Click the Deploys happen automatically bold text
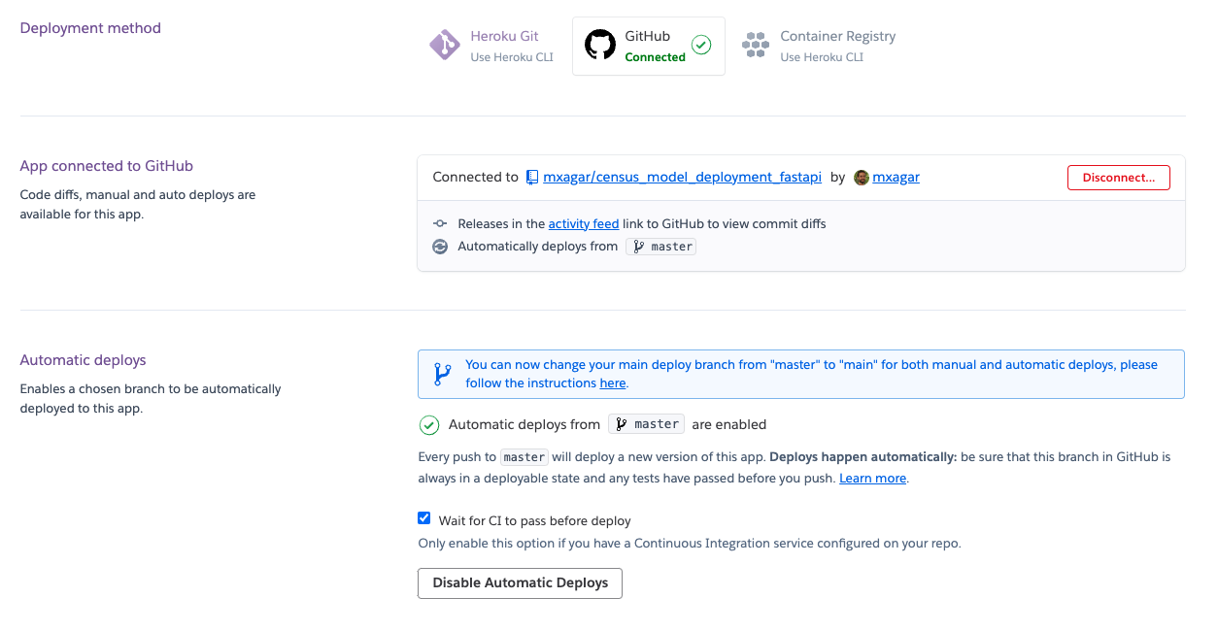Viewport: 1218px width, 631px height. pyautogui.click(x=863, y=455)
